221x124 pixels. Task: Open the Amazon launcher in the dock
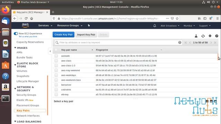[6, 87]
